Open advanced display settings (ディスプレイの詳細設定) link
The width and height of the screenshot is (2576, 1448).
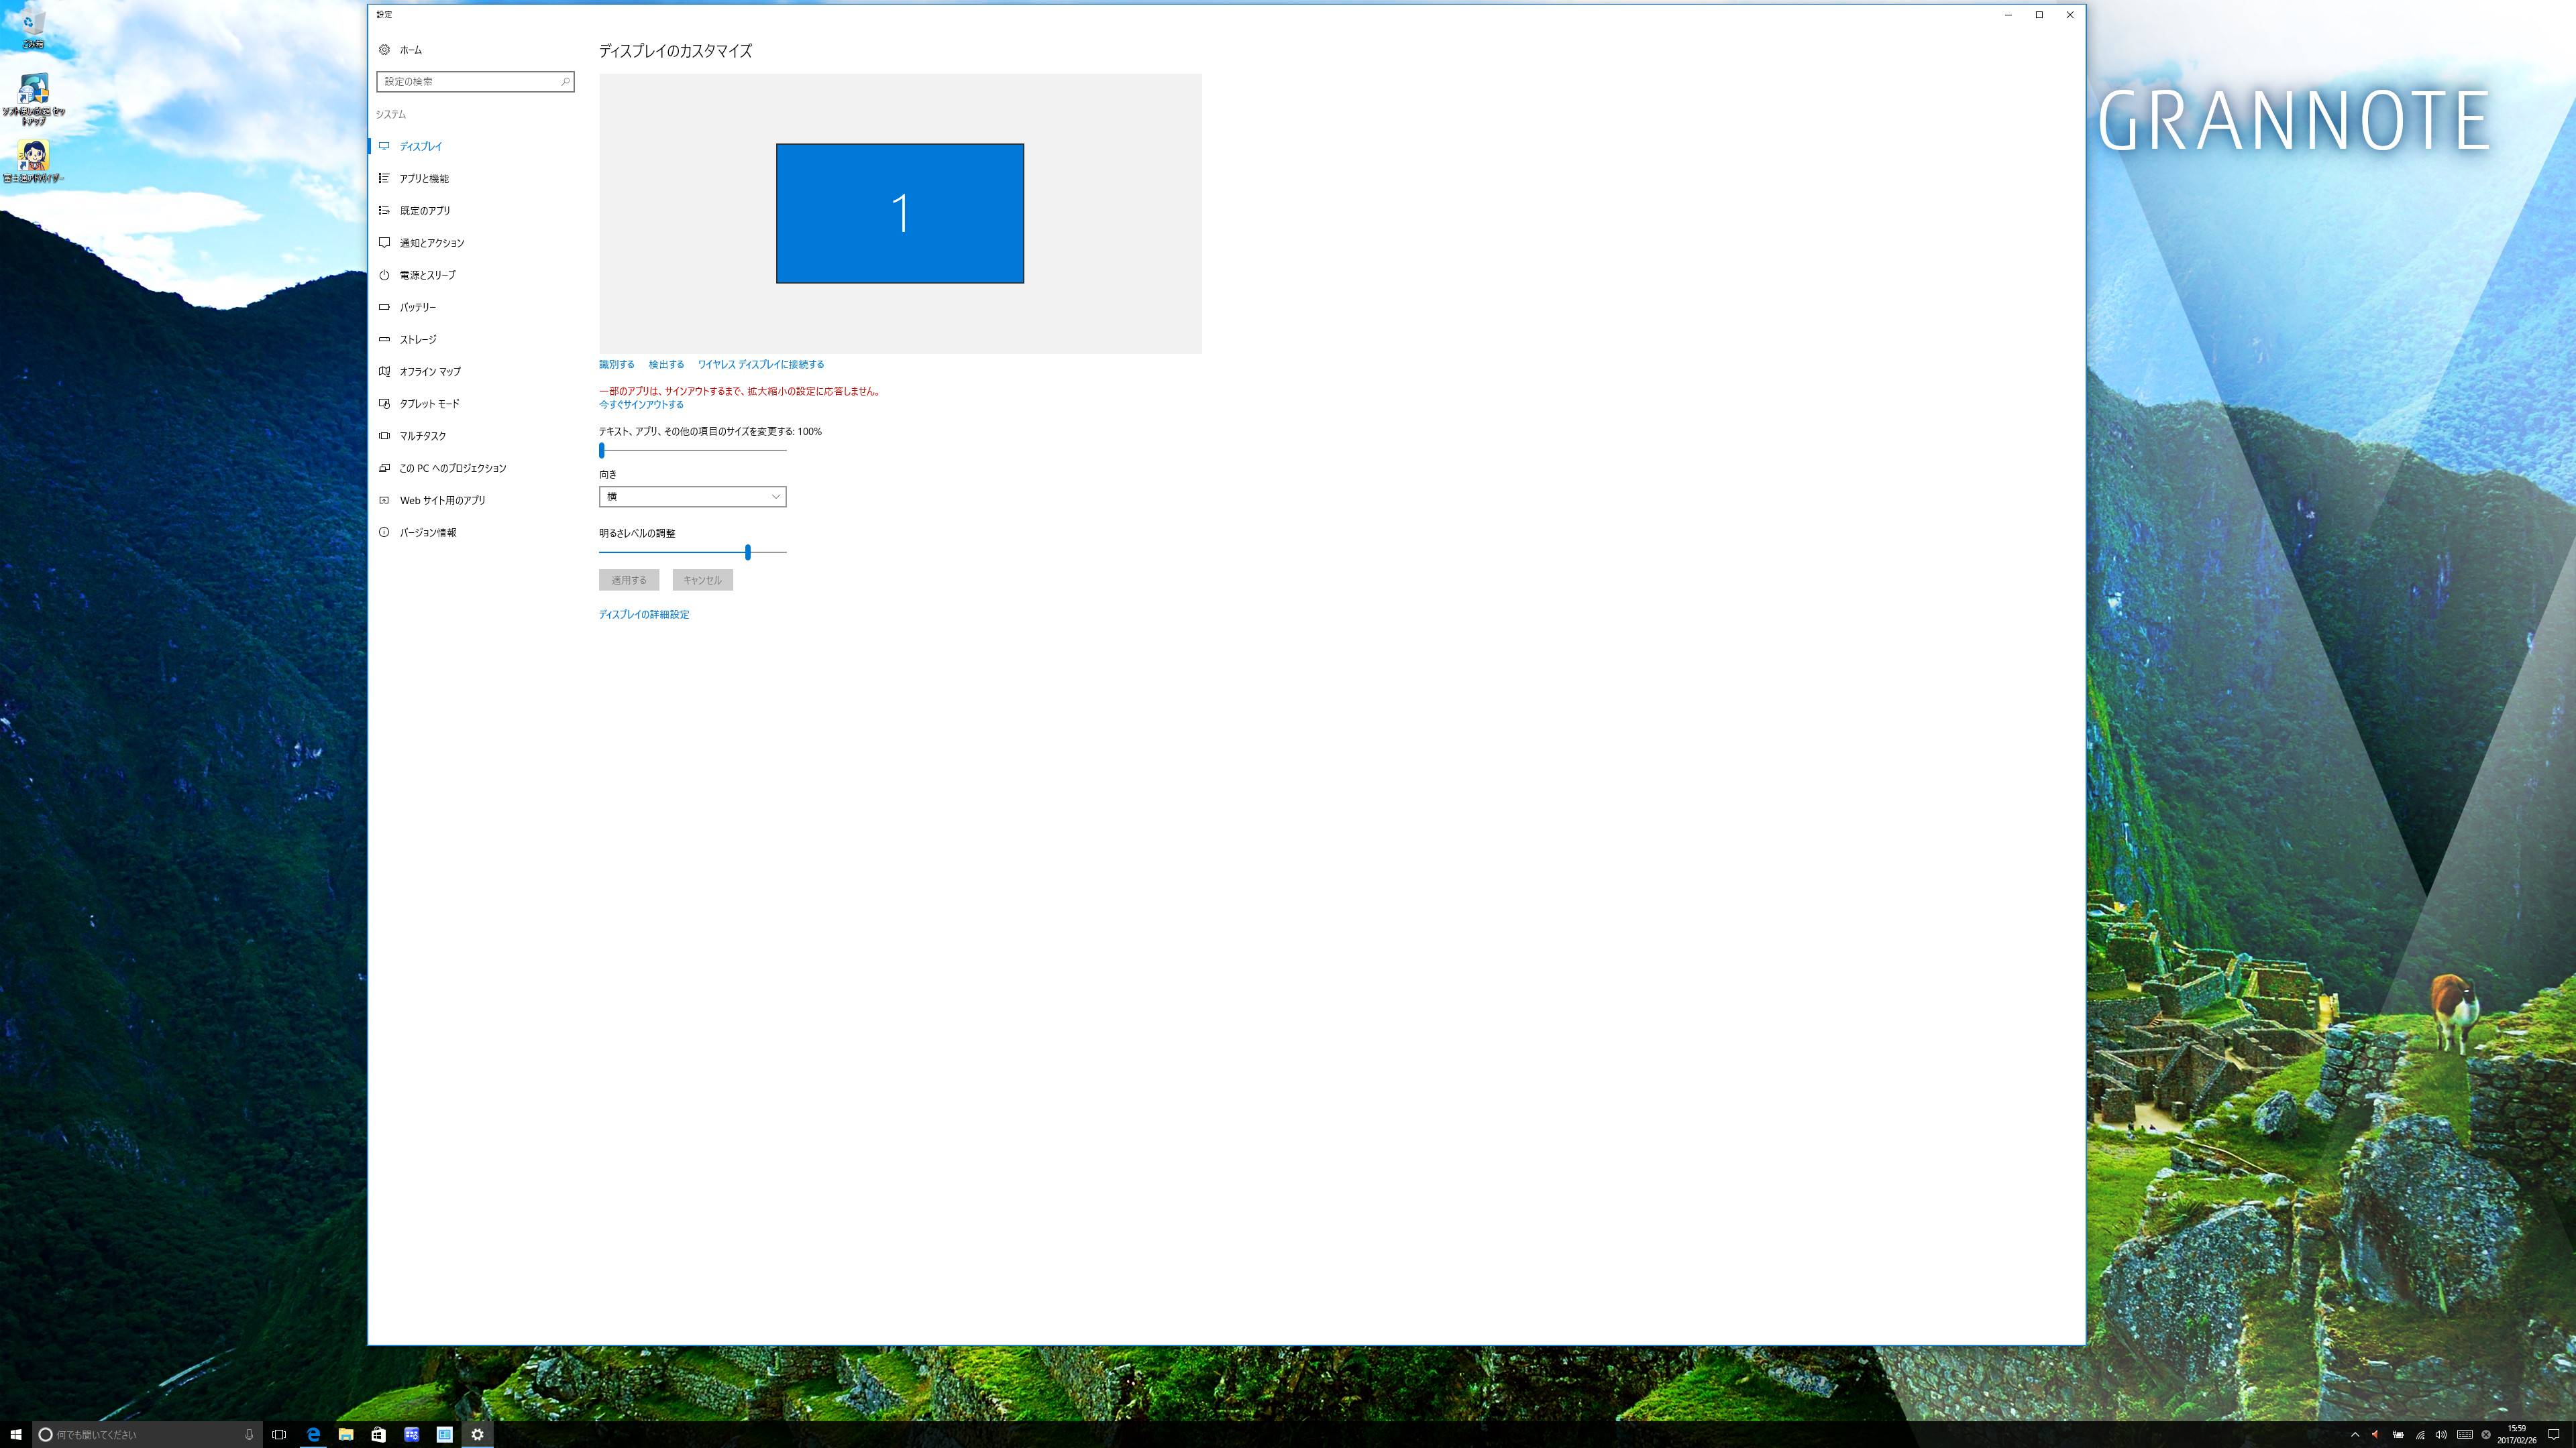pos(644,615)
